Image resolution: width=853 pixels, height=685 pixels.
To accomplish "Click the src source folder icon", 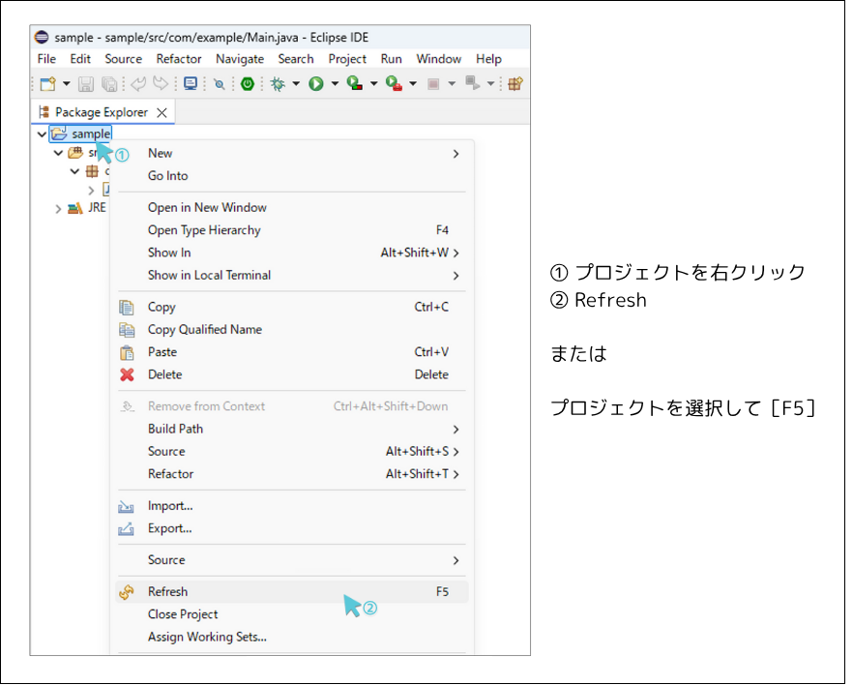I will pos(75,153).
